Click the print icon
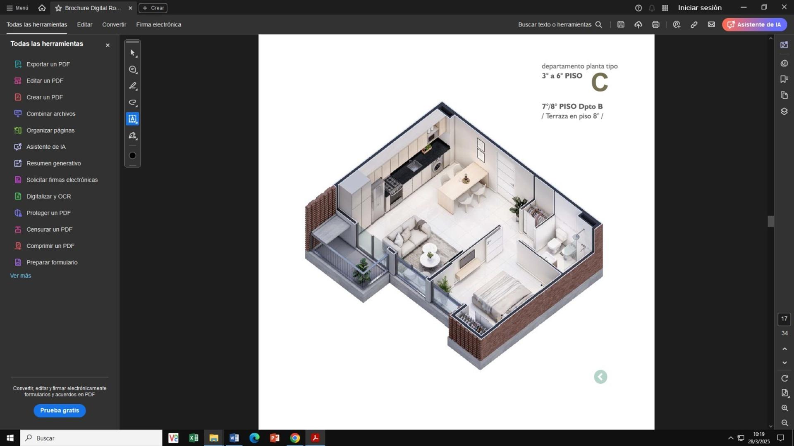The width and height of the screenshot is (794, 446). 655,24
